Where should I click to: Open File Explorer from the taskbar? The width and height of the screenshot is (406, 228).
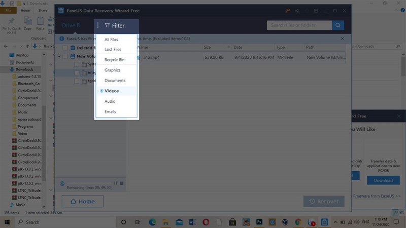coord(165,222)
